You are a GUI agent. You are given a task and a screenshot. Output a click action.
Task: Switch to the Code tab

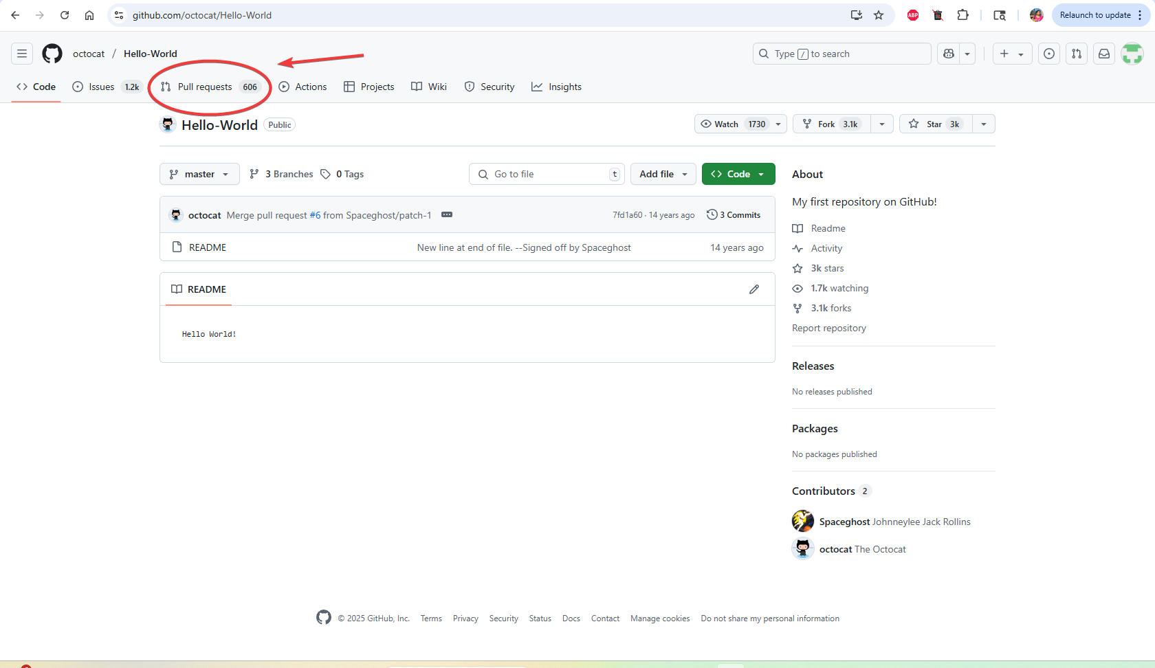pos(36,87)
